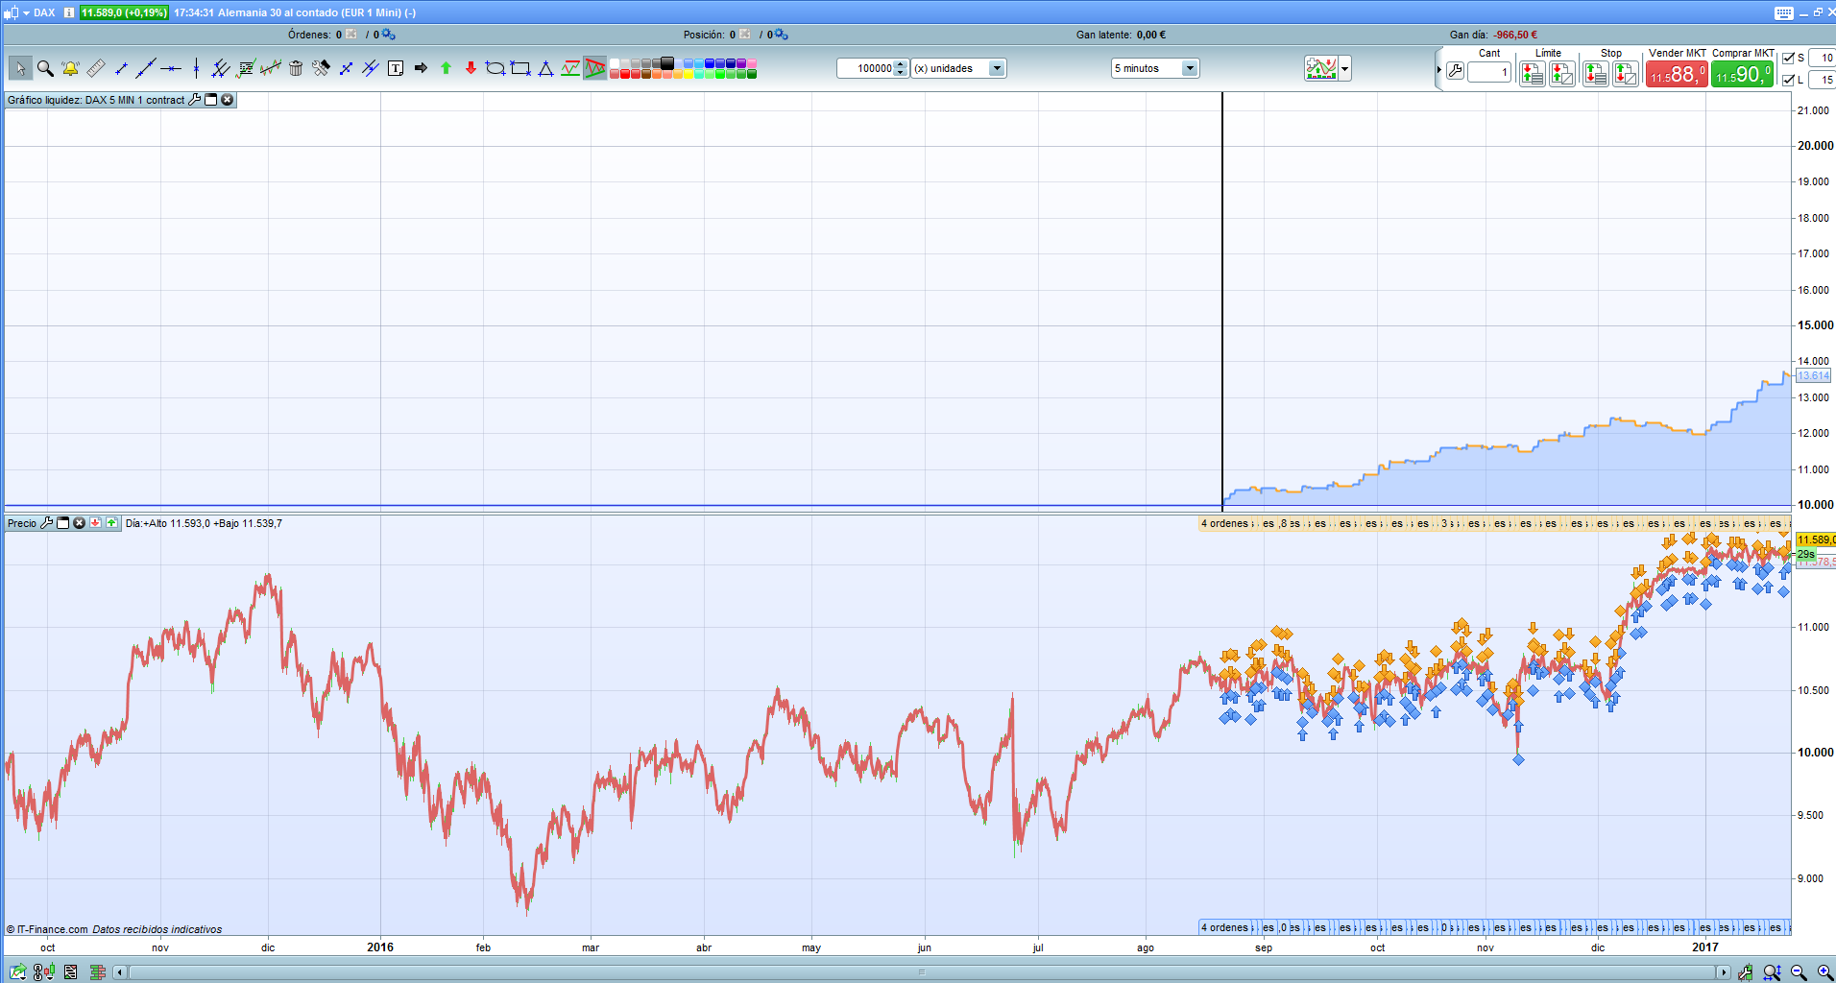The height and width of the screenshot is (983, 1836).
Task: Open liquidity chart wrench settings
Action: [x=195, y=100]
